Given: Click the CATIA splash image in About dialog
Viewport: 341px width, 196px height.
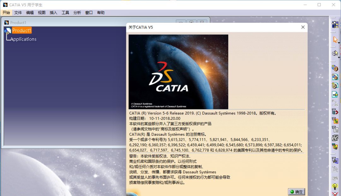Looking at the screenshot, I should (178, 72).
